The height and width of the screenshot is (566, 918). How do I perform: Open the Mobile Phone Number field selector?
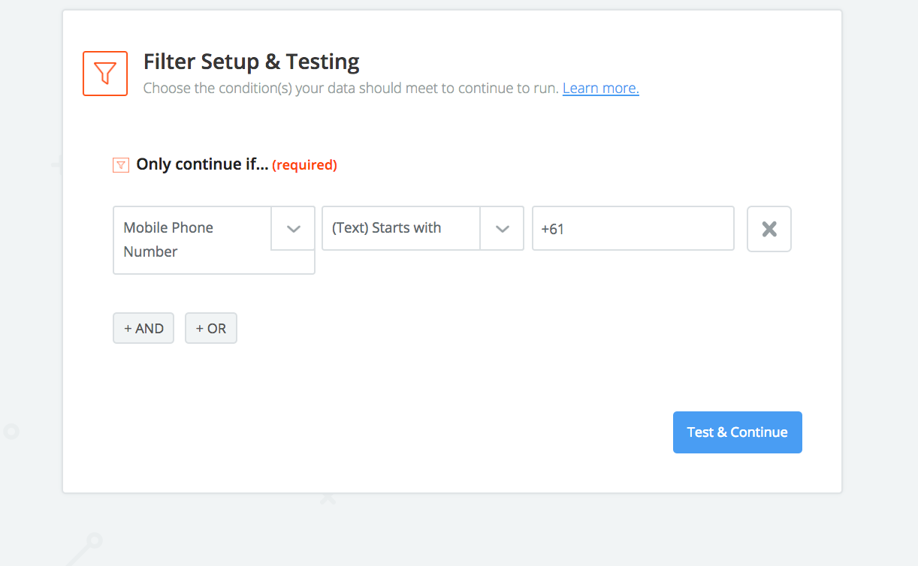coord(214,240)
